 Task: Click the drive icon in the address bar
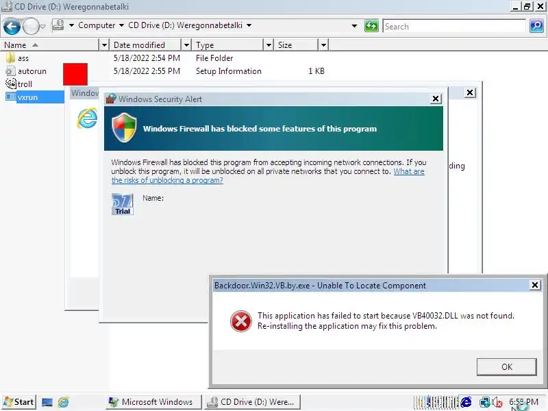coord(58,25)
